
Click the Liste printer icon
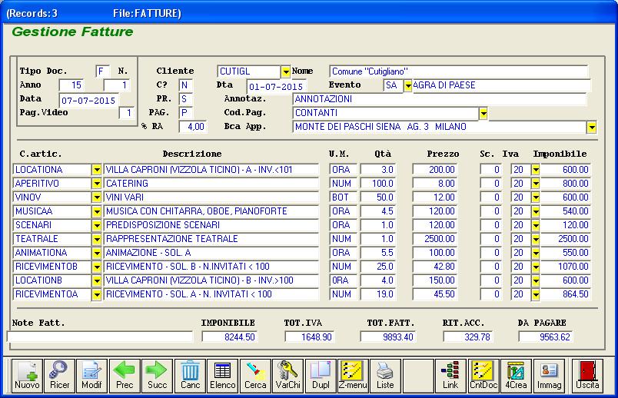[x=385, y=374]
